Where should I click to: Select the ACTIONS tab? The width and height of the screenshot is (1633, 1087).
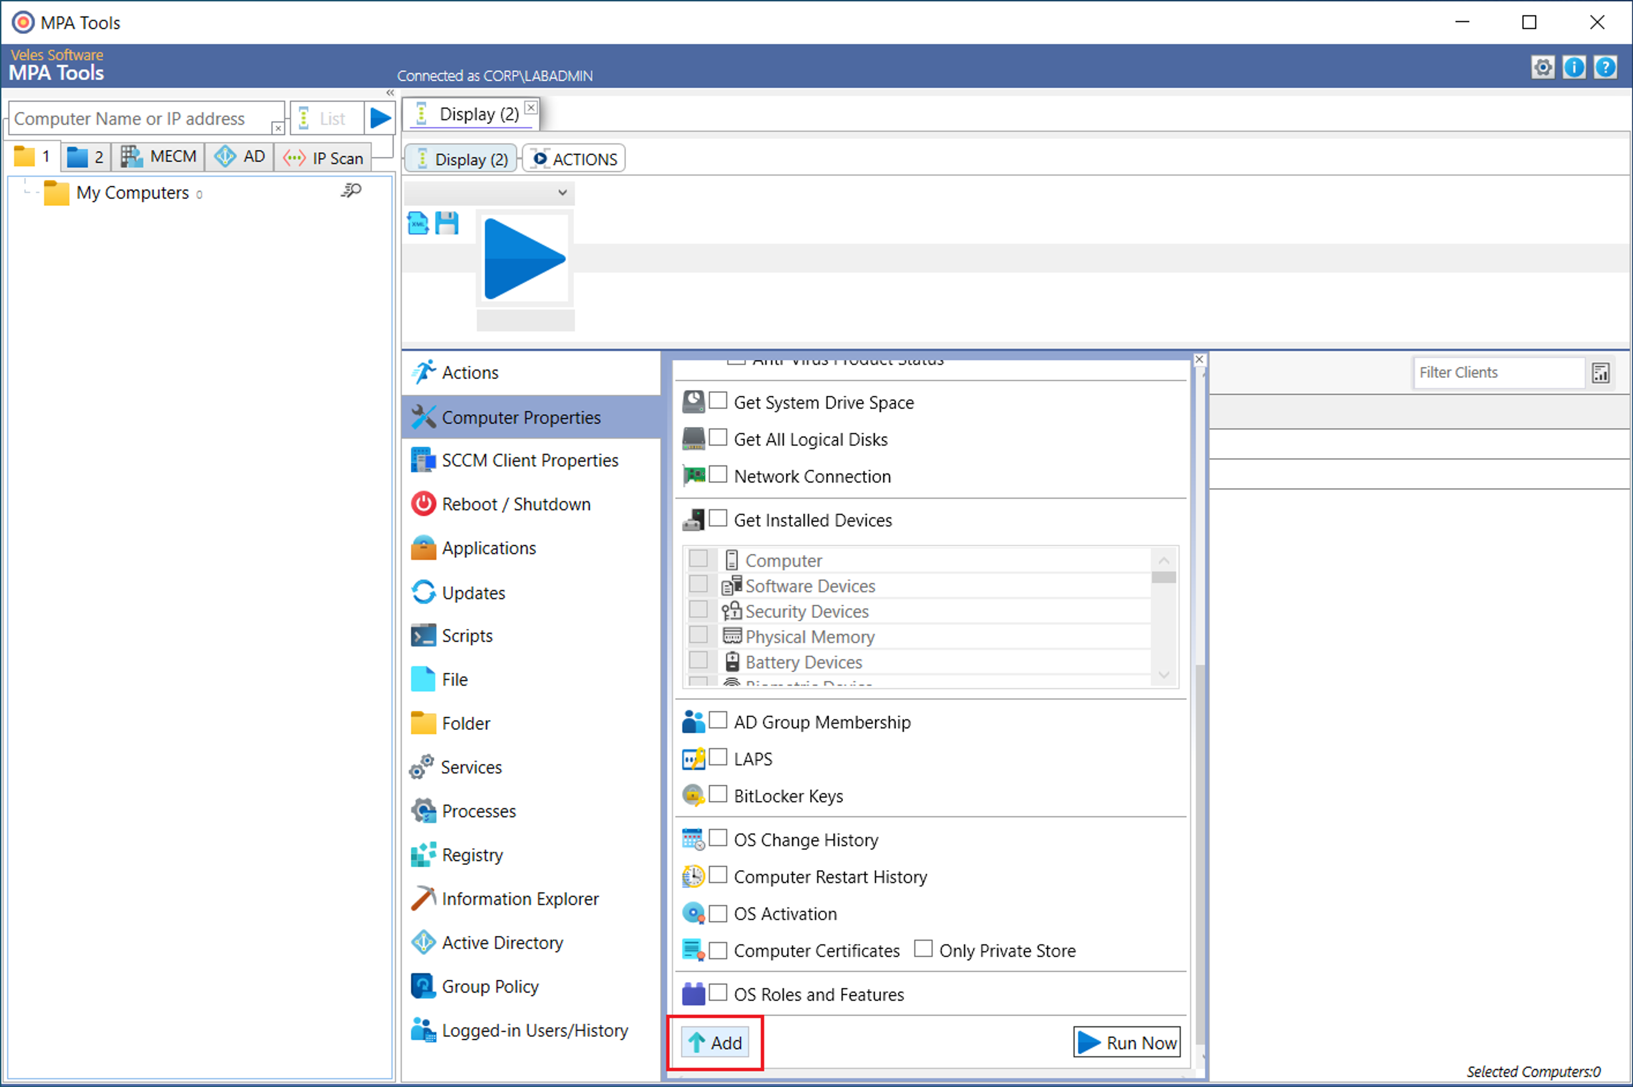click(x=575, y=159)
